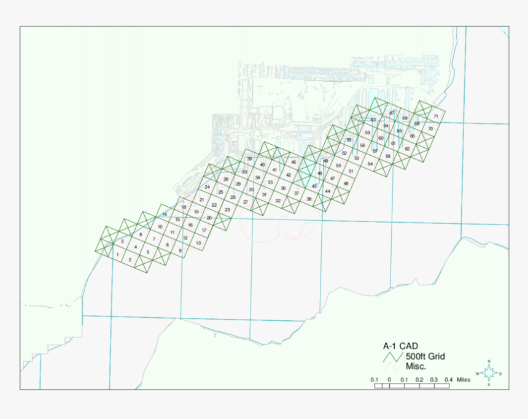
Task: Click grid cell number 41
Action: click(274, 170)
